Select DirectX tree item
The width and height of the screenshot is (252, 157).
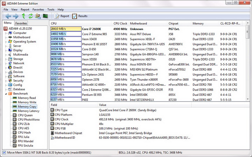pyautogui.click(x=15, y=67)
